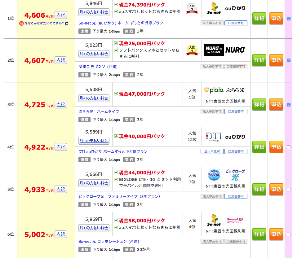Open 詳細 for ビッグローブ光 ファミリータイプ
The width and height of the screenshot is (306, 258).
click(259, 189)
